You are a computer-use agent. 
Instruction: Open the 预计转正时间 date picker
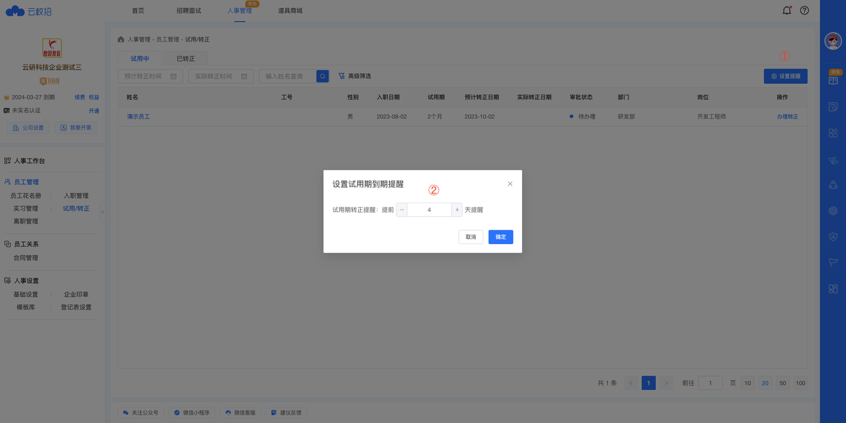pyautogui.click(x=150, y=76)
